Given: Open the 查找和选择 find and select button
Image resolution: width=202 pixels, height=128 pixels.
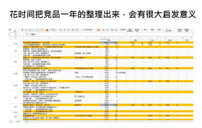Looking at the screenshot, I should point(186,30).
